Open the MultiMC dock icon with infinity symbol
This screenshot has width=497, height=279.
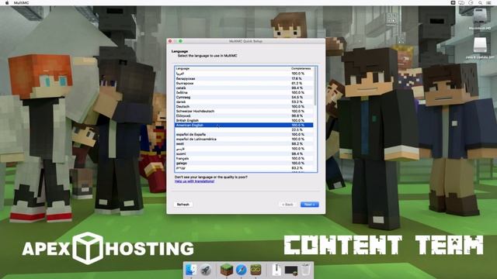(255, 270)
